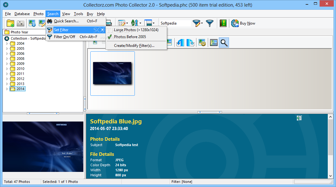Open the Buy menu
Screen dimensions: 336x187
coord(90,14)
